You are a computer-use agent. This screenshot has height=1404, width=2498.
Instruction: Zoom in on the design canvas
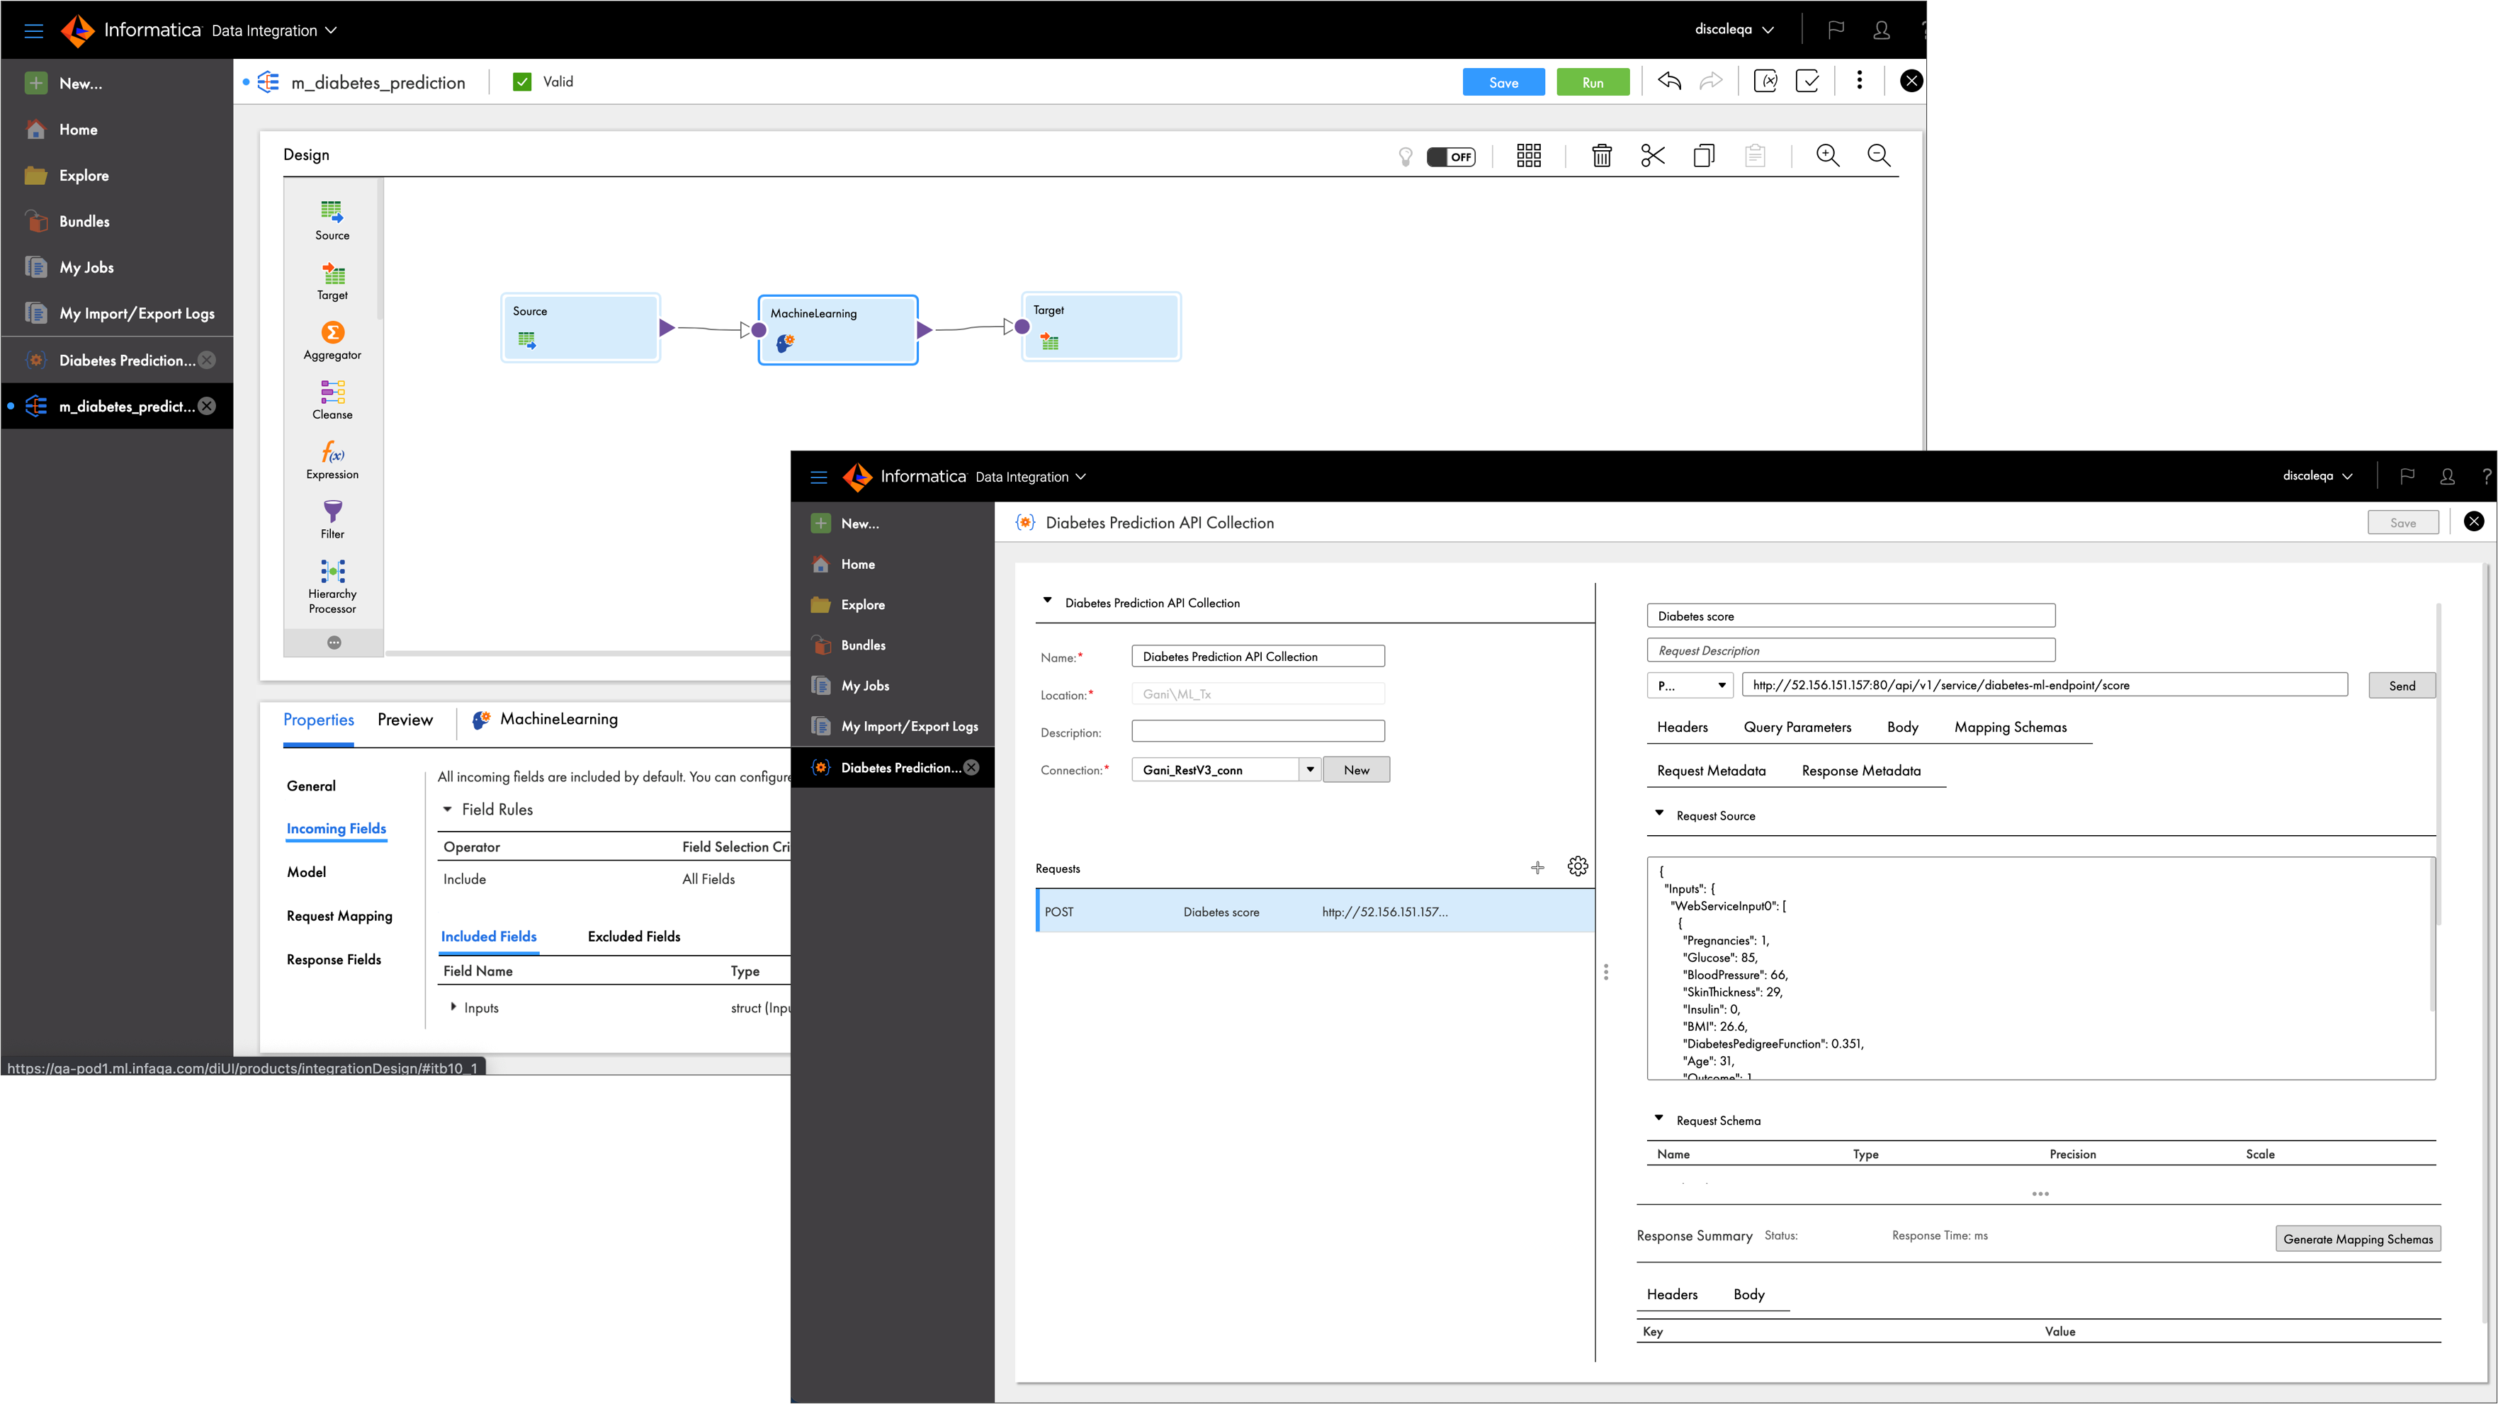point(1828,156)
